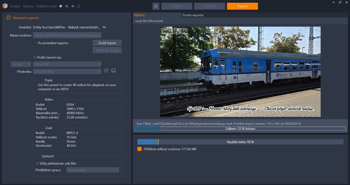Open the Úprava menu
350x185 pixels.
point(28,6)
